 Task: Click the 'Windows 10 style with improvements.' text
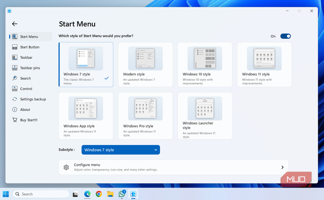tap(198, 82)
